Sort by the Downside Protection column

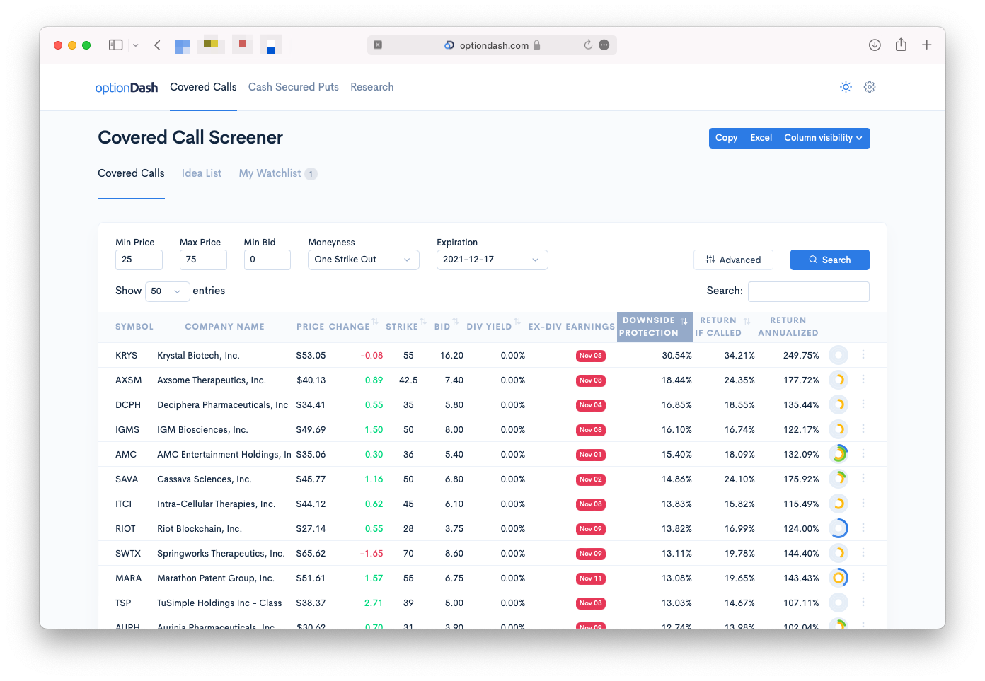[x=655, y=327]
